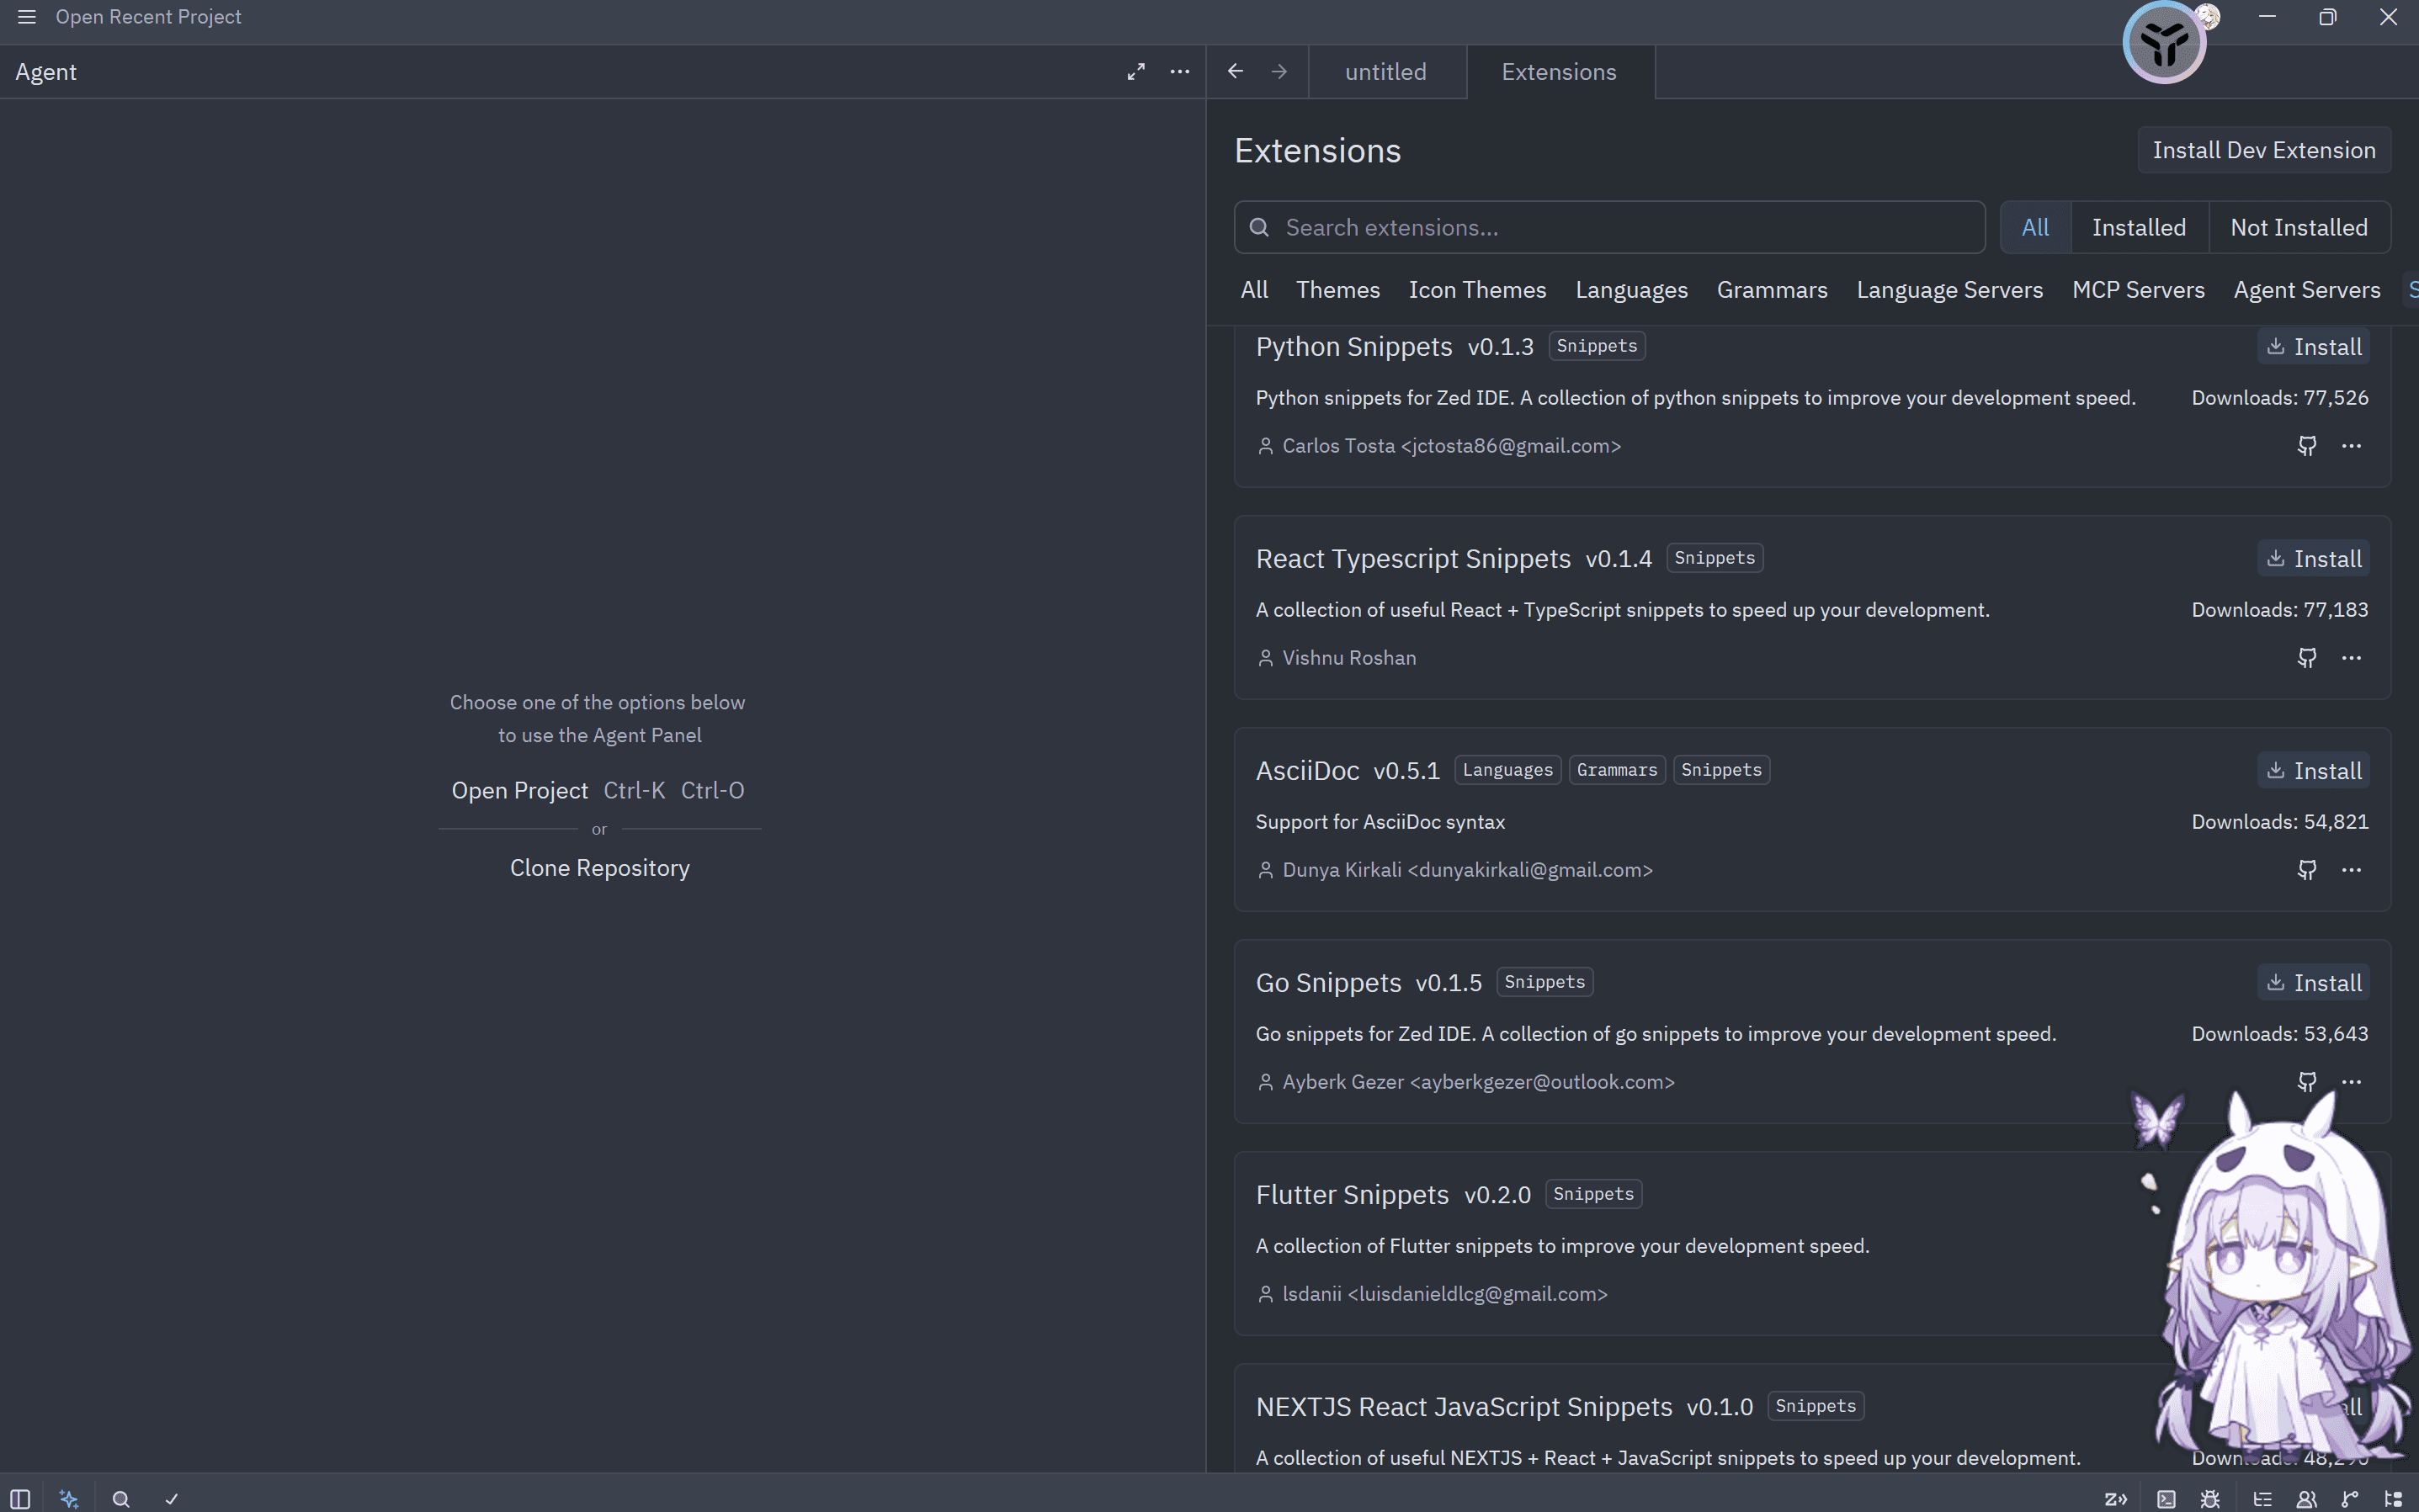This screenshot has height=1512, width=2419.
Task: Click author Carlos Tosta text
Action: click(1450, 446)
